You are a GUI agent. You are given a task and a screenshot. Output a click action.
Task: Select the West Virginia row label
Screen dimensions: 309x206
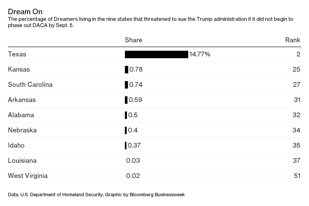coord(28,176)
